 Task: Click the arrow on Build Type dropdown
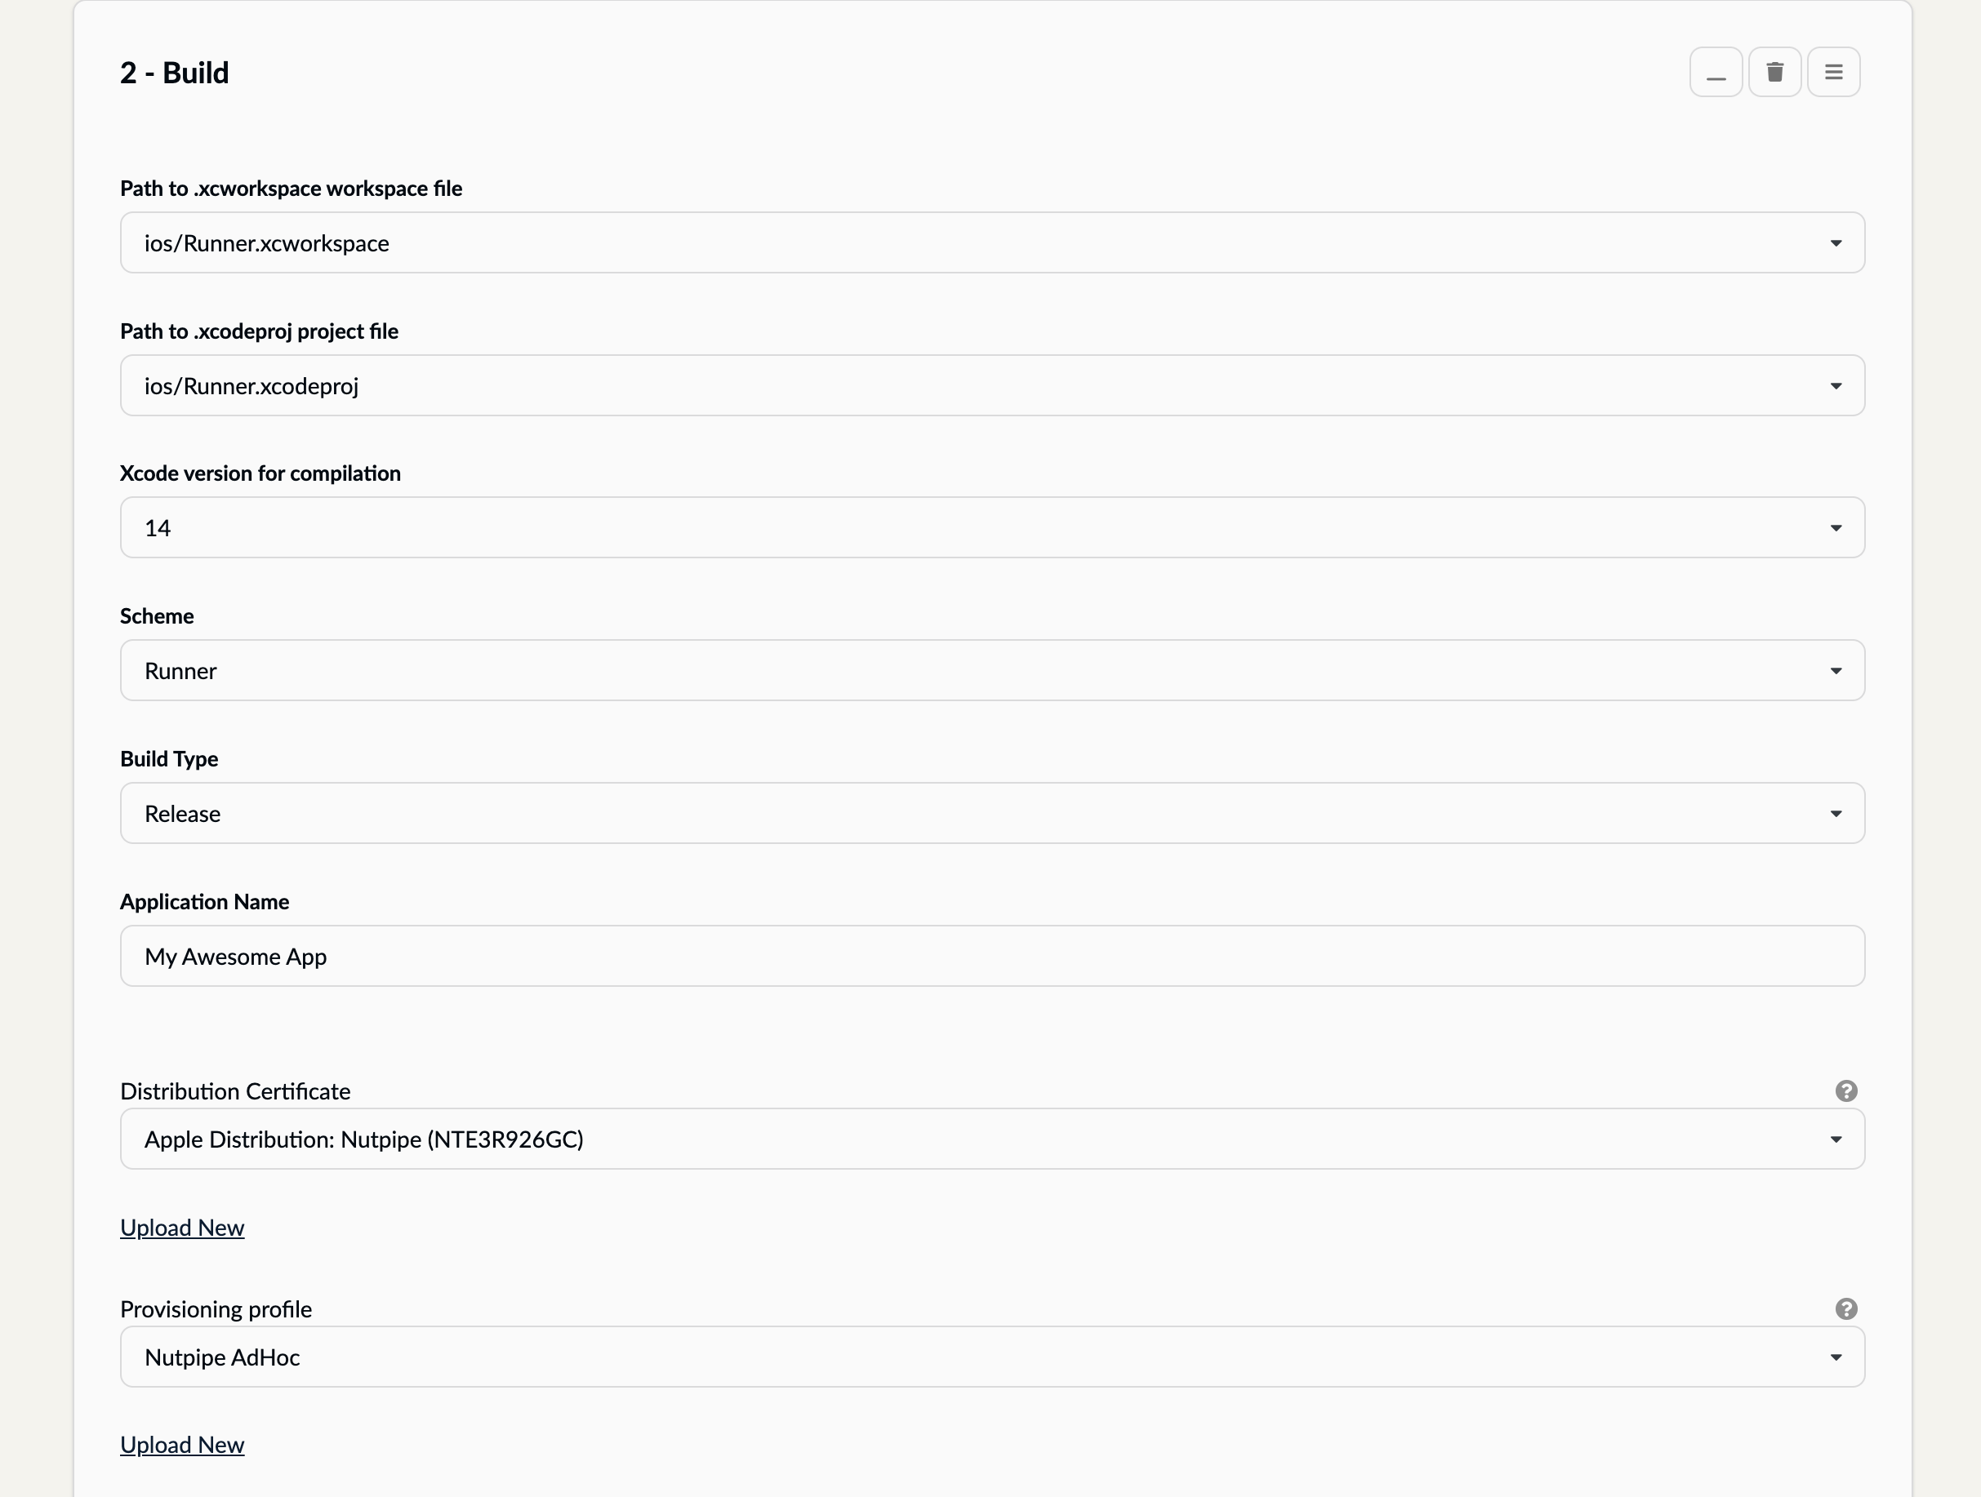(1835, 814)
